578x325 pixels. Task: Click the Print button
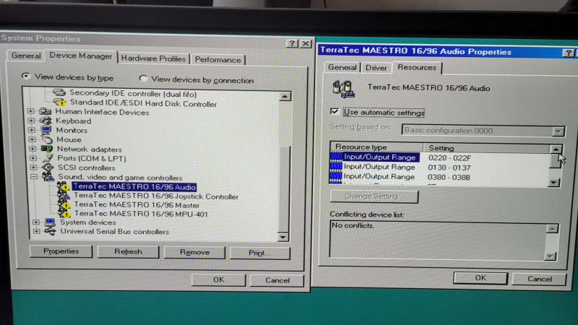pyautogui.click(x=259, y=253)
